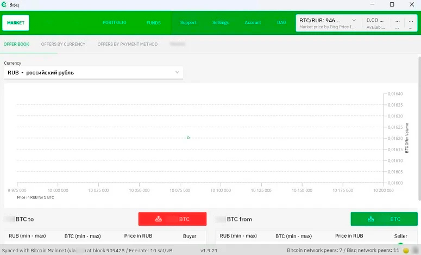
Task: Go to PORTFOLIO in the top navigation
Action: (114, 23)
